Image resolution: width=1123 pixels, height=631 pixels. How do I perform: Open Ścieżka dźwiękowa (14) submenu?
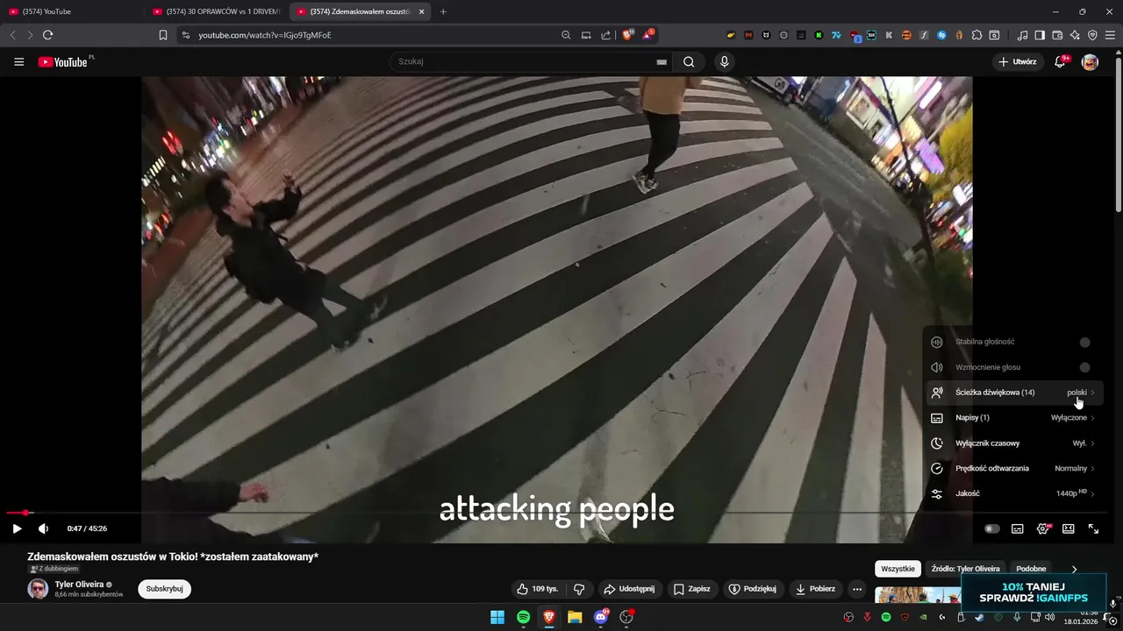[x=1013, y=393]
